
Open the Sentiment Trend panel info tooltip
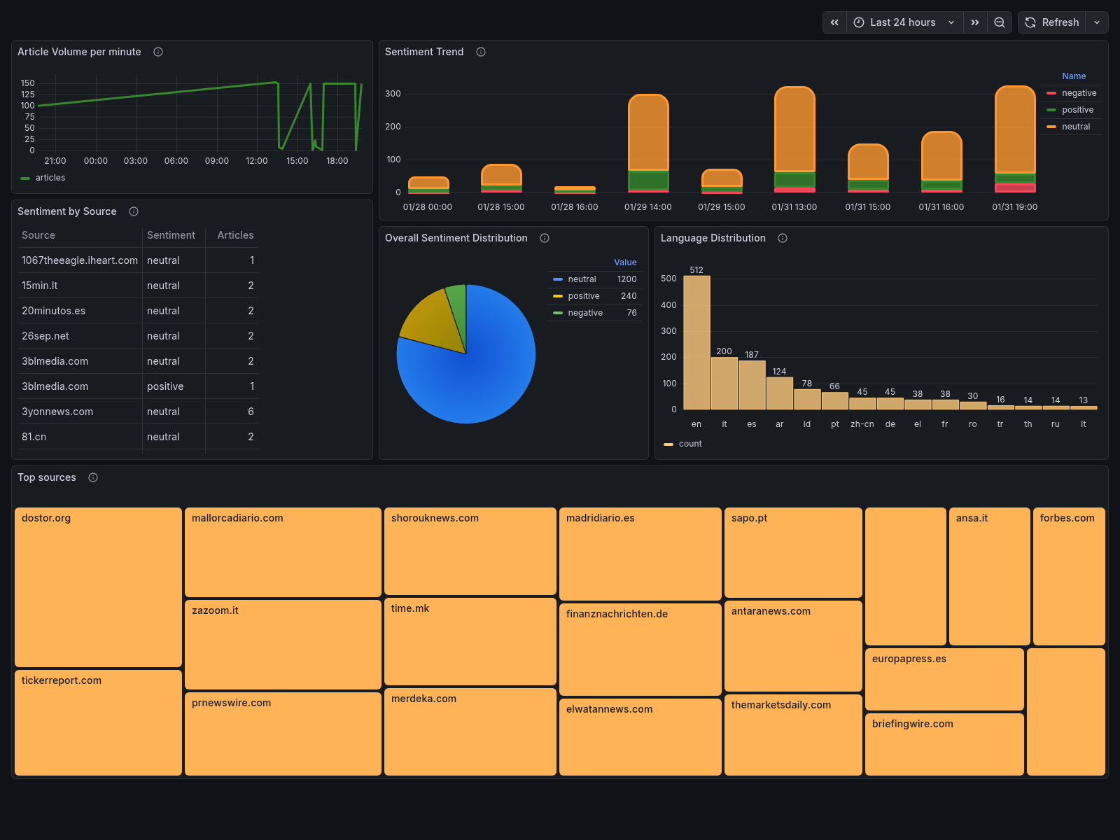click(480, 51)
